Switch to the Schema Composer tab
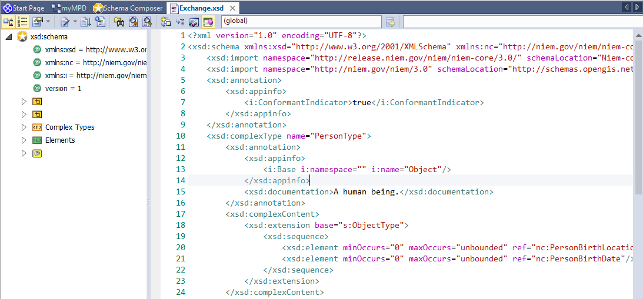Screen dimensions: 643x299 pyautogui.click(x=128, y=8)
